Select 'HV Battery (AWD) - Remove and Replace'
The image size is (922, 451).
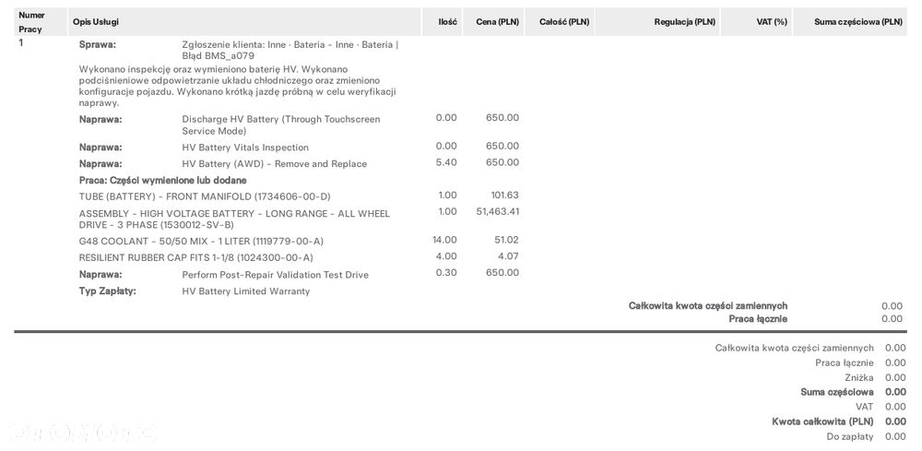(x=274, y=164)
